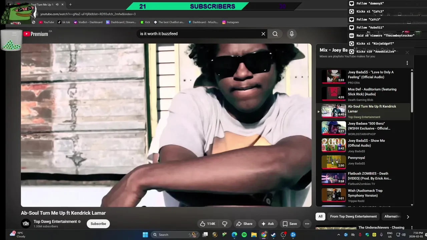Subscribe to Top Dawg Entertainment
Viewport: 427px width, 240px height.
(98, 224)
